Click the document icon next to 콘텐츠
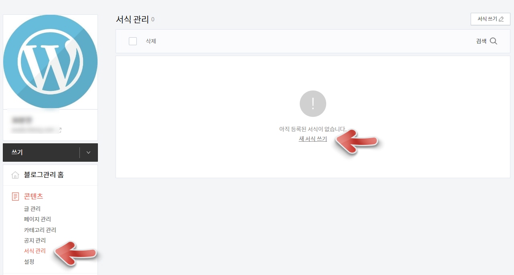The image size is (514, 275). (15, 196)
